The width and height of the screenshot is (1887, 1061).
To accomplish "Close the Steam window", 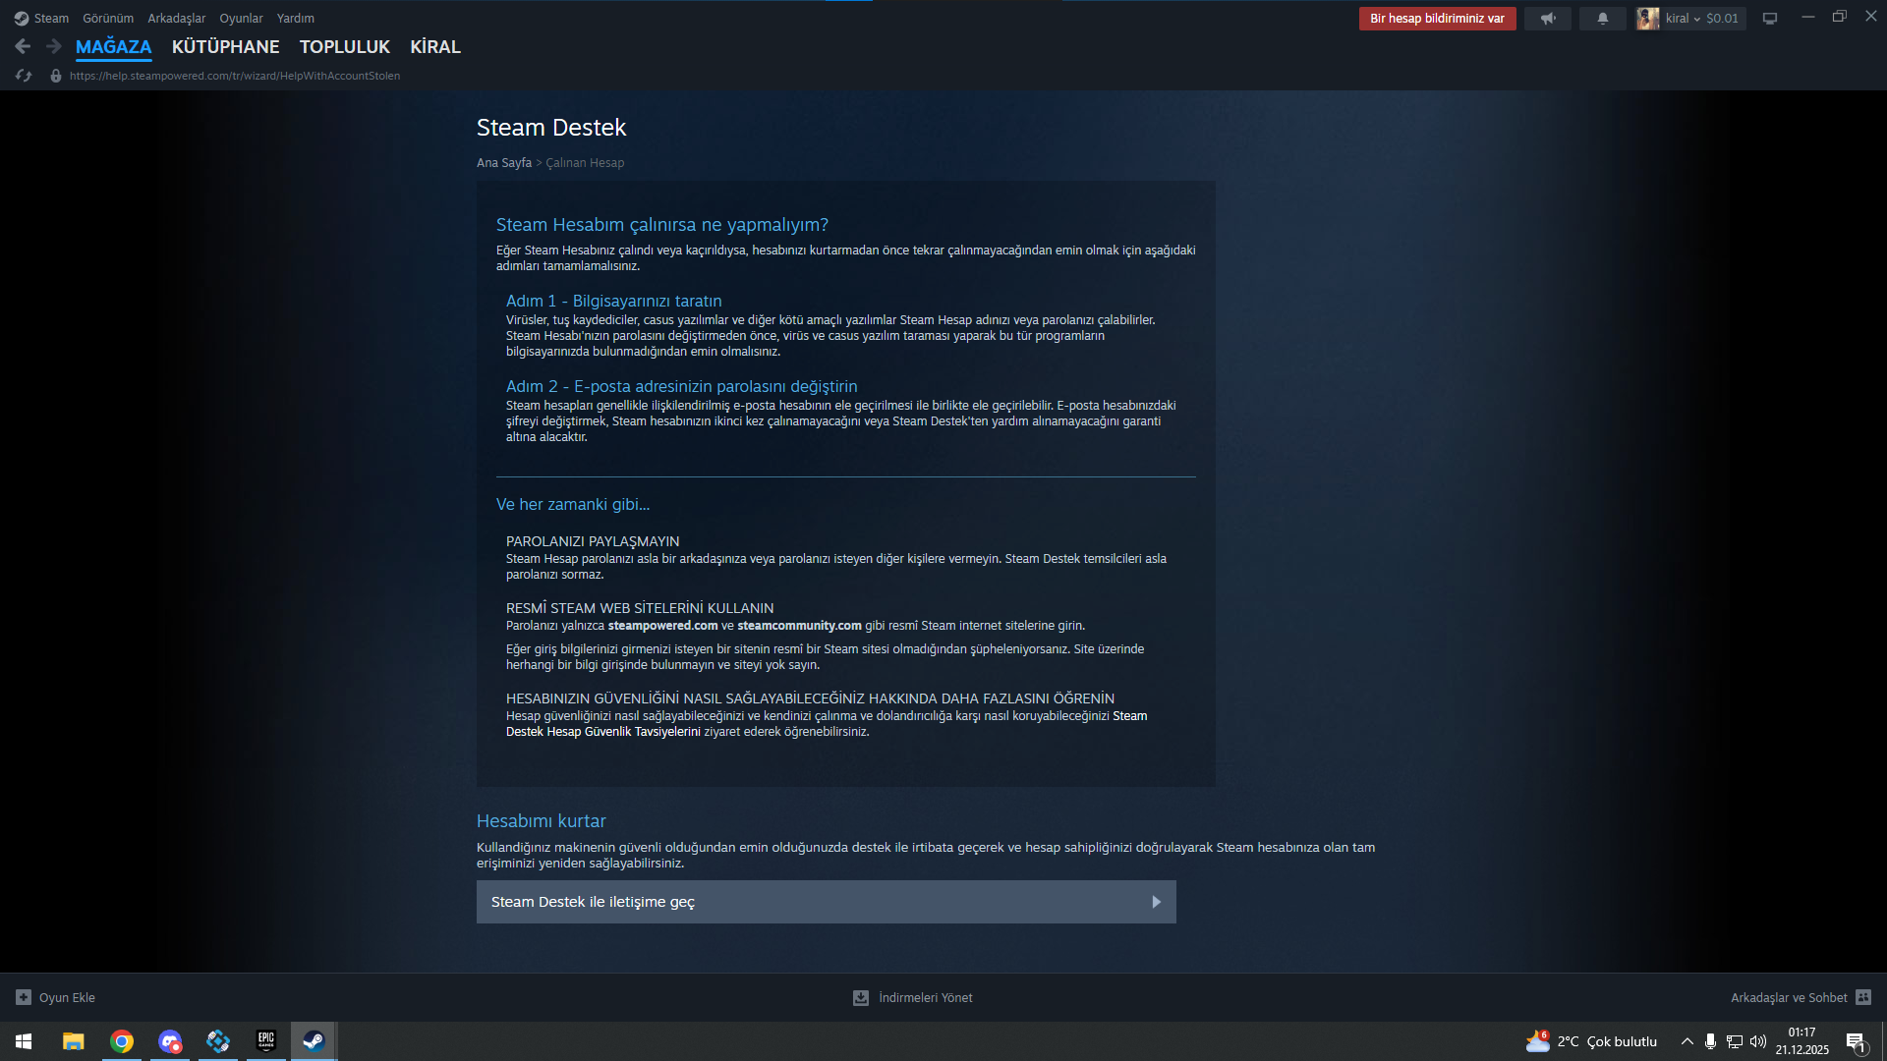I will pyautogui.click(x=1871, y=17).
